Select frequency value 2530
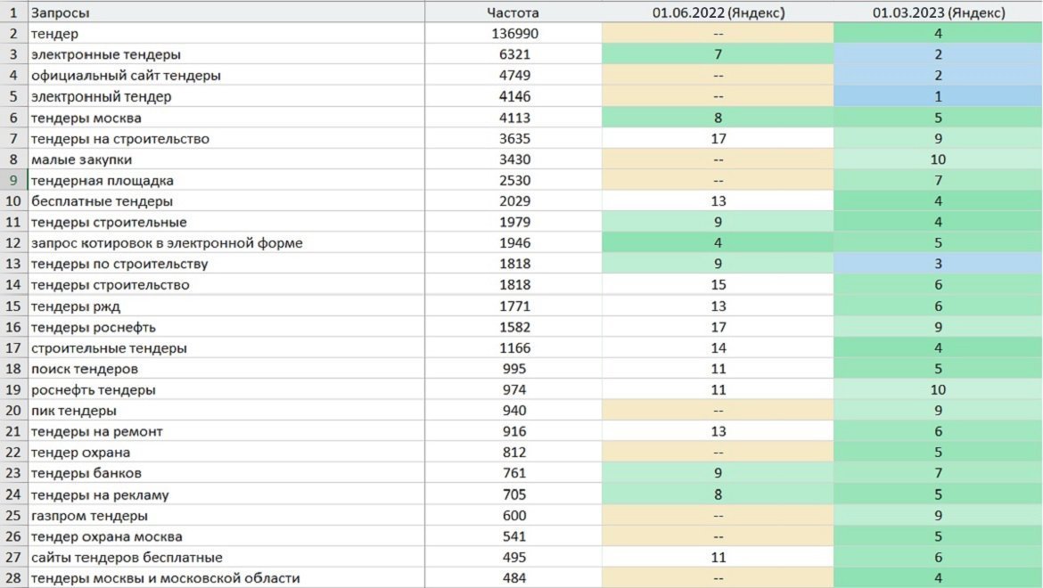This screenshot has width=1043, height=588. [514, 180]
